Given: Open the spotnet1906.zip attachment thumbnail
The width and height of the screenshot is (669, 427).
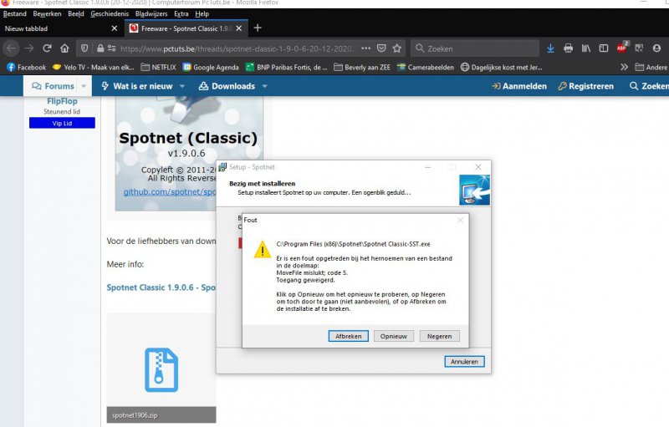Looking at the screenshot, I should point(161,369).
